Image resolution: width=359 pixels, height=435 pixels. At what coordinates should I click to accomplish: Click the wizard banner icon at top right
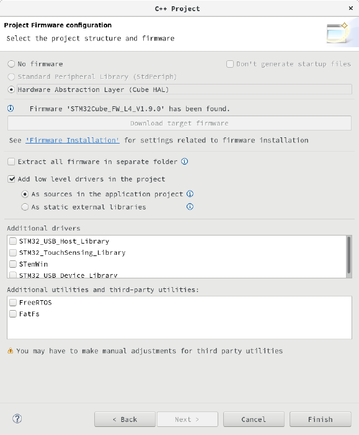pos(337,33)
